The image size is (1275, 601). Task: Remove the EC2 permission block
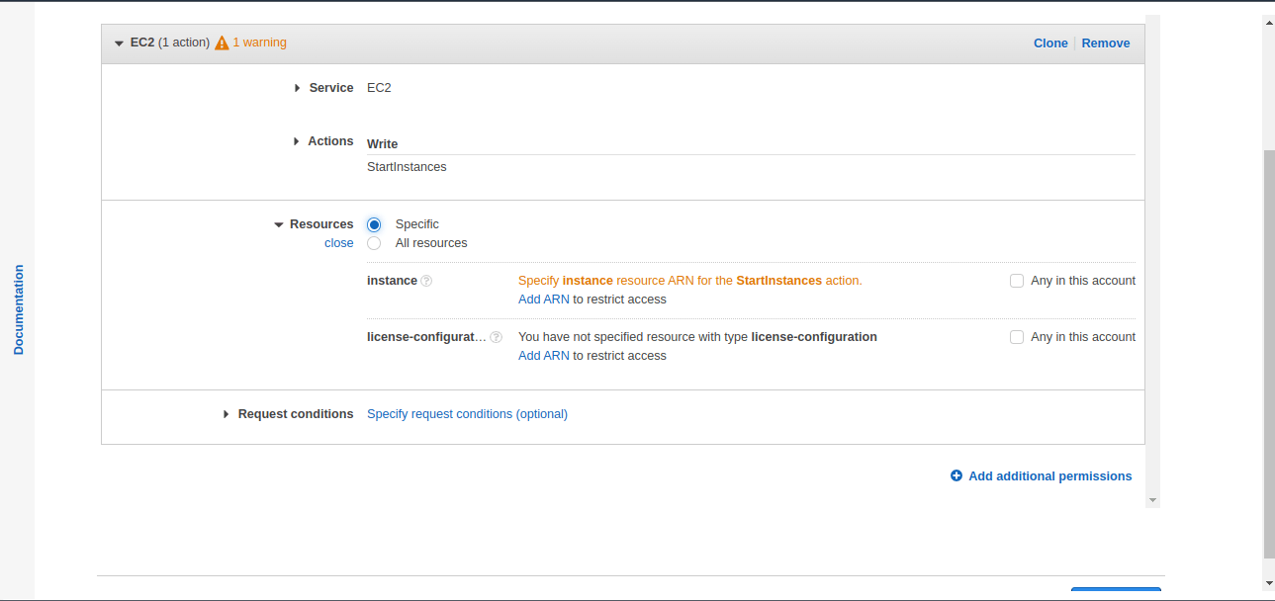click(1106, 43)
